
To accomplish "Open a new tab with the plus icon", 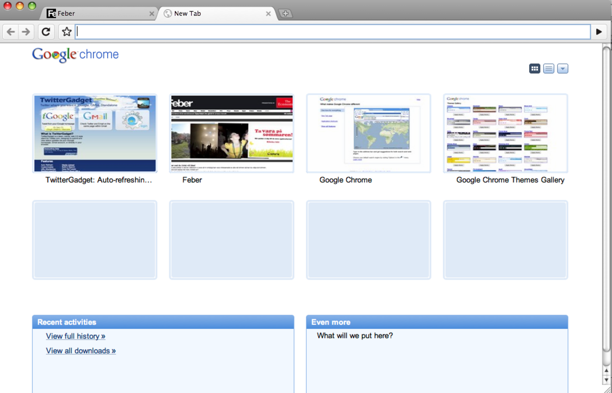I will tap(285, 13).
